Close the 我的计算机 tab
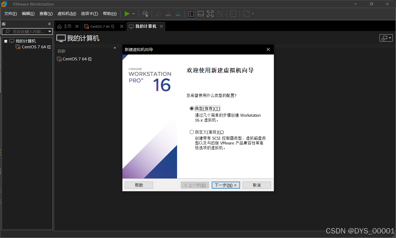 click(161, 26)
